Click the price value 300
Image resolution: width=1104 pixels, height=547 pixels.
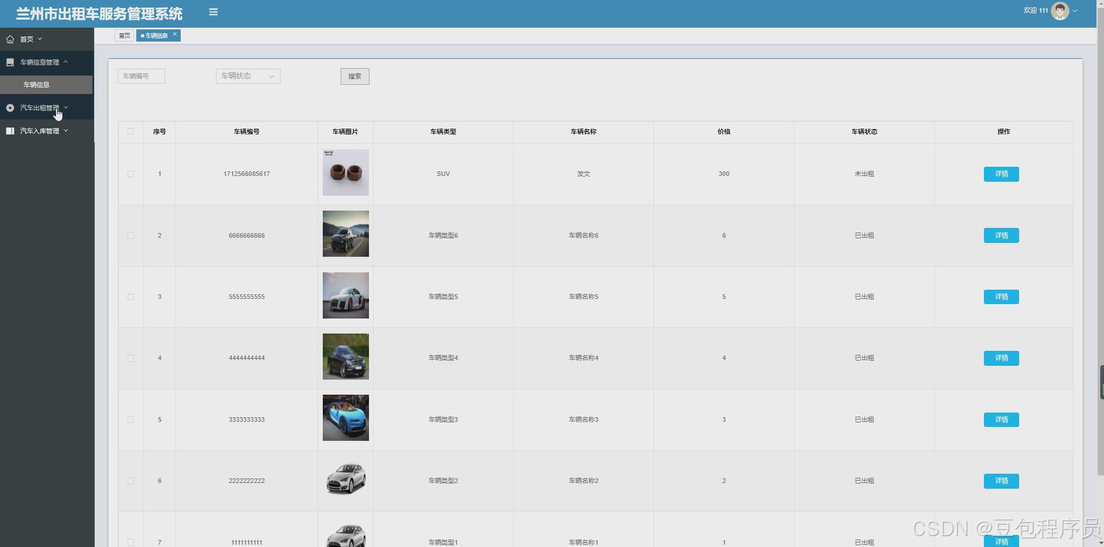724,174
